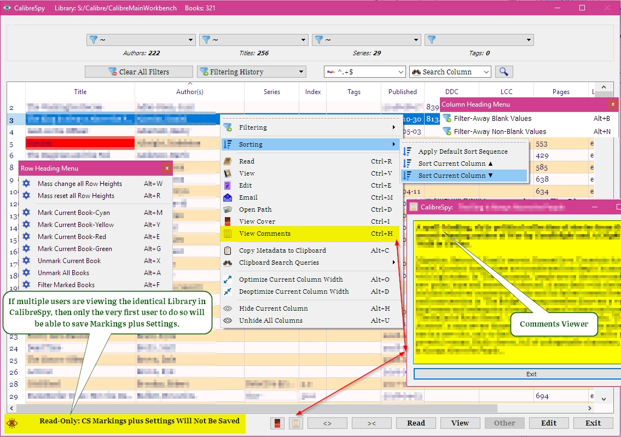The image size is (621, 437).
Task: Click the CalibreSpy eye icon in the title bar
Action: [7, 8]
